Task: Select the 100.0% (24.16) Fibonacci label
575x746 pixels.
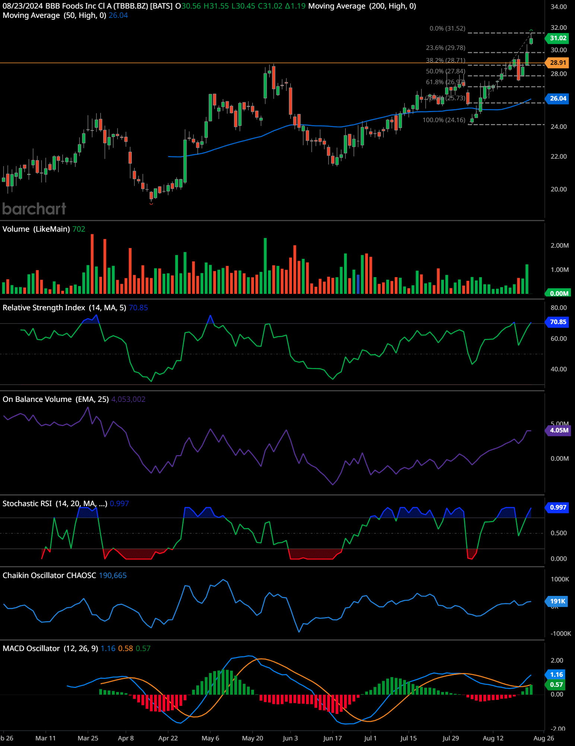Action: click(444, 120)
